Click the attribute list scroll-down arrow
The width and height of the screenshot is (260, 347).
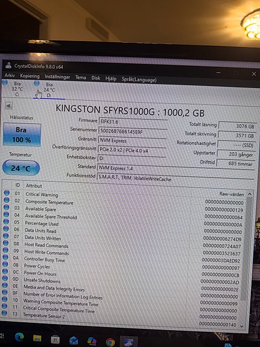click(242, 326)
